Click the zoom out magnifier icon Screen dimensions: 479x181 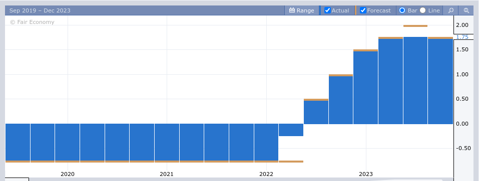[466, 10]
